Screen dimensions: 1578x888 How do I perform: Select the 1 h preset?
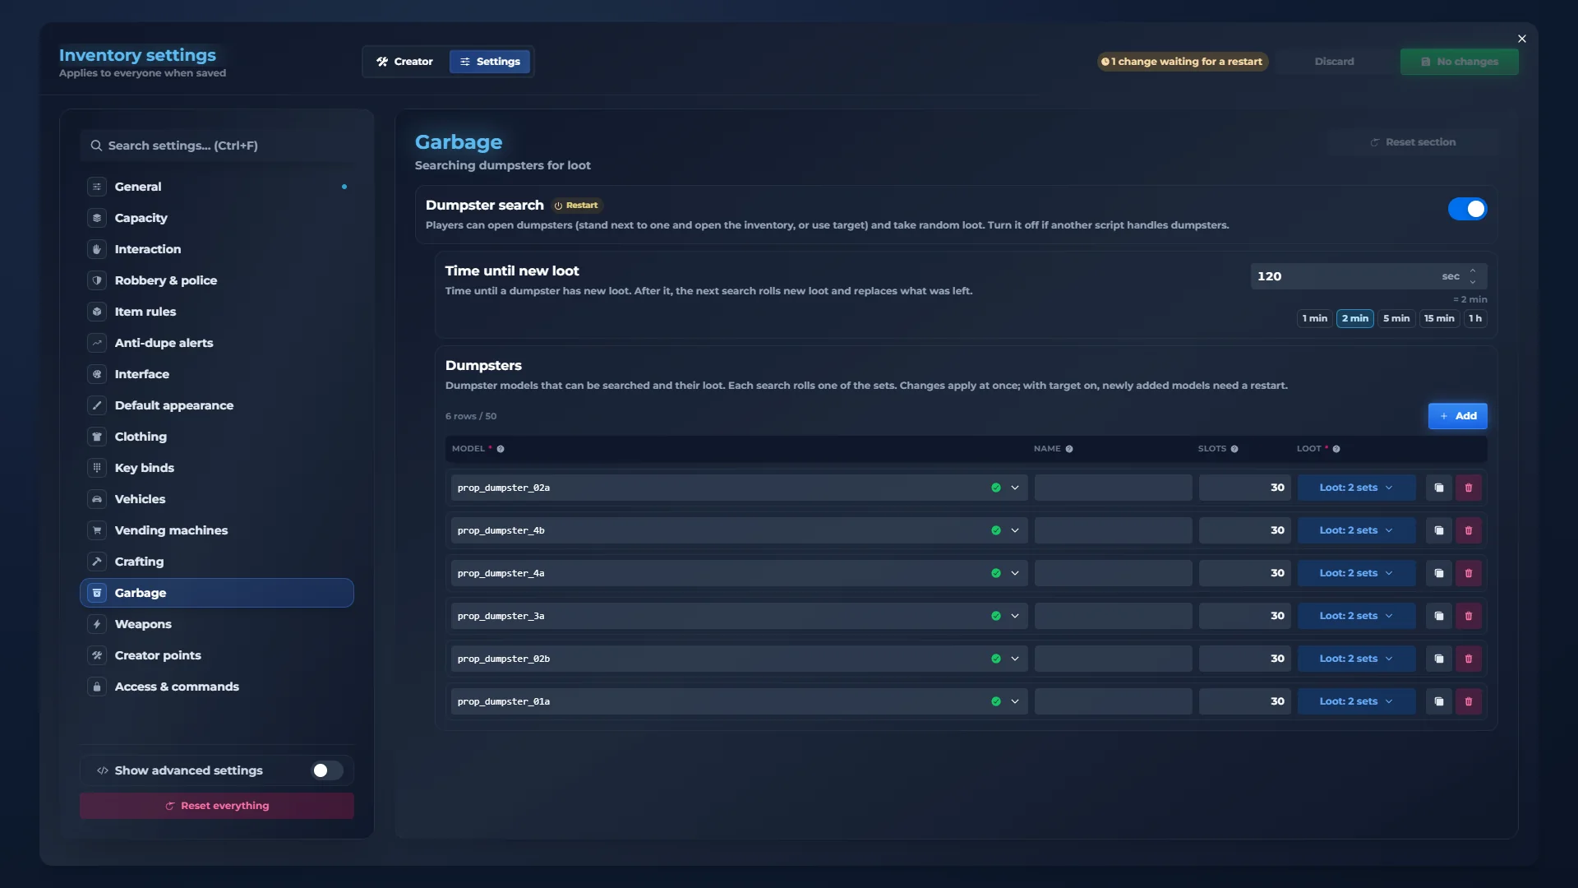click(1475, 318)
